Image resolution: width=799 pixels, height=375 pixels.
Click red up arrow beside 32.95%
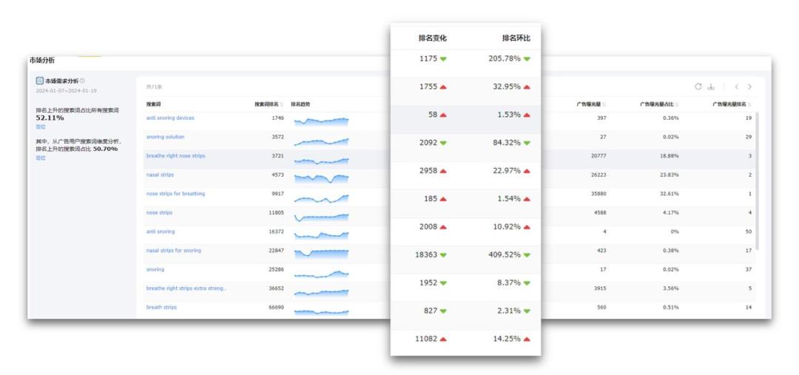click(527, 87)
